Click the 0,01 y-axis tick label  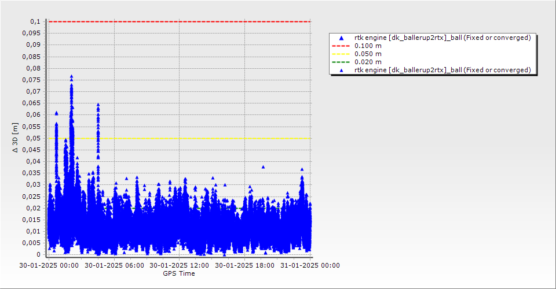point(34,231)
